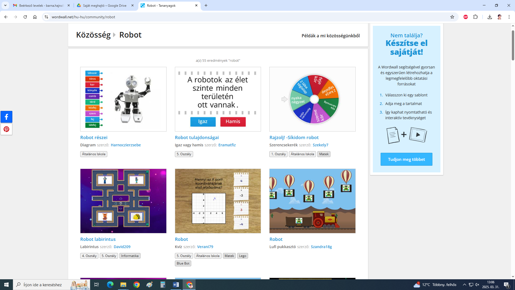Screen dimensions: 515x290
Task: Open author Harnoczierzsebe profile link
Action: click(126, 145)
